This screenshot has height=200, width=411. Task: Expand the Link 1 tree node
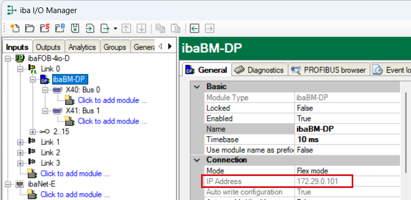(x=20, y=142)
